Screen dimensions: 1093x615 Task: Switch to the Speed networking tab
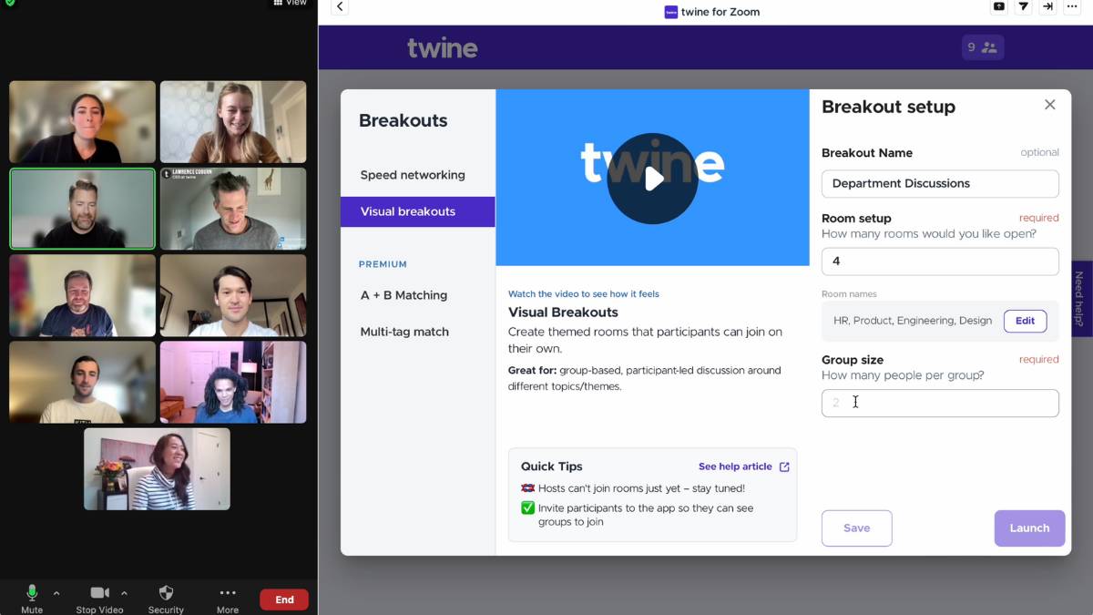click(412, 175)
